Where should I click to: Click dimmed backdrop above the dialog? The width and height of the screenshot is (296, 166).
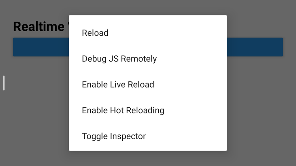click(148, 7)
